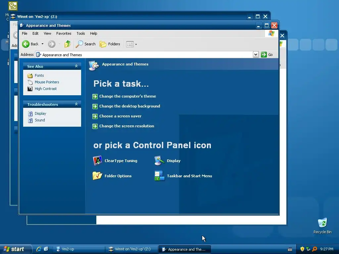Screen dimensions: 339x254
Task: Launch Internet Explorer from quick launch
Action: click(x=39, y=249)
